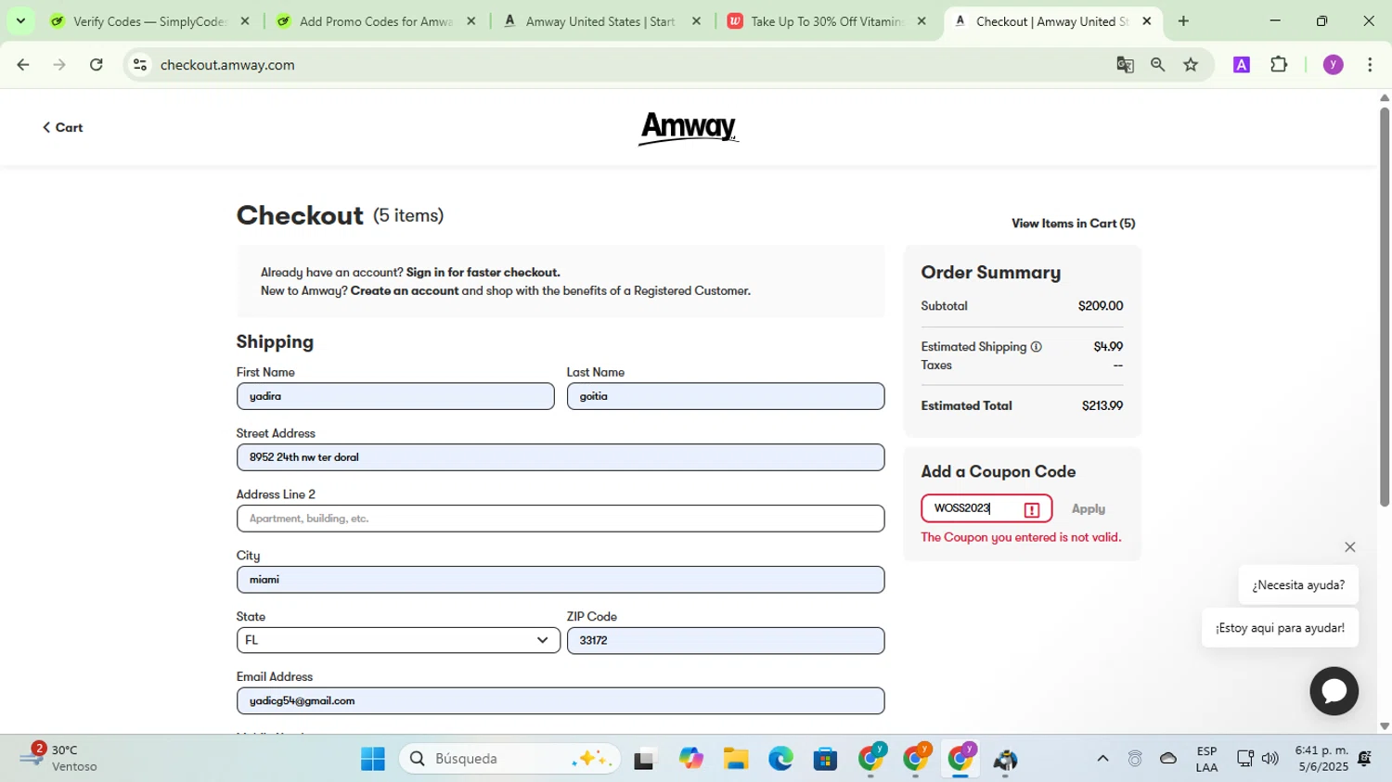Click the page vertical scrollbar
Image resolution: width=1392 pixels, height=782 pixels.
click(1385, 306)
